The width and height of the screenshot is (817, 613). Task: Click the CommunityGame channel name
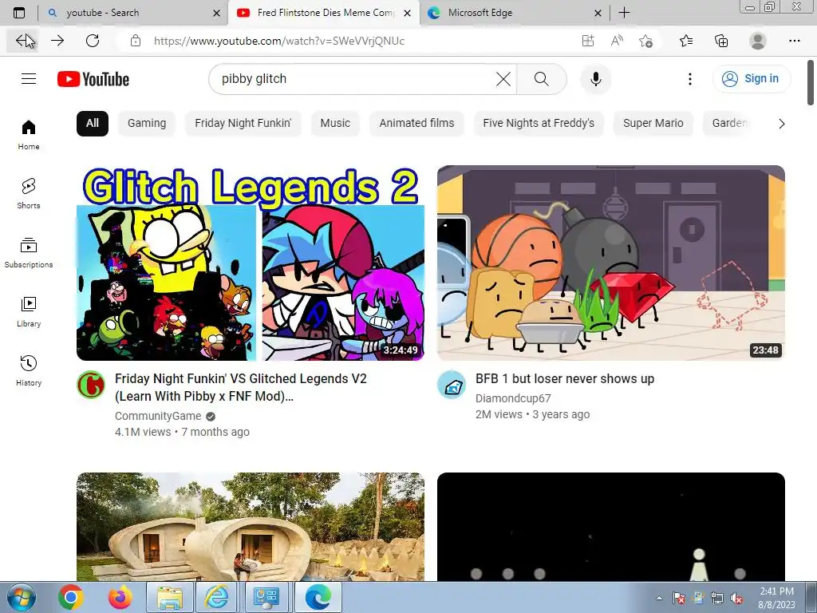coord(158,416)
